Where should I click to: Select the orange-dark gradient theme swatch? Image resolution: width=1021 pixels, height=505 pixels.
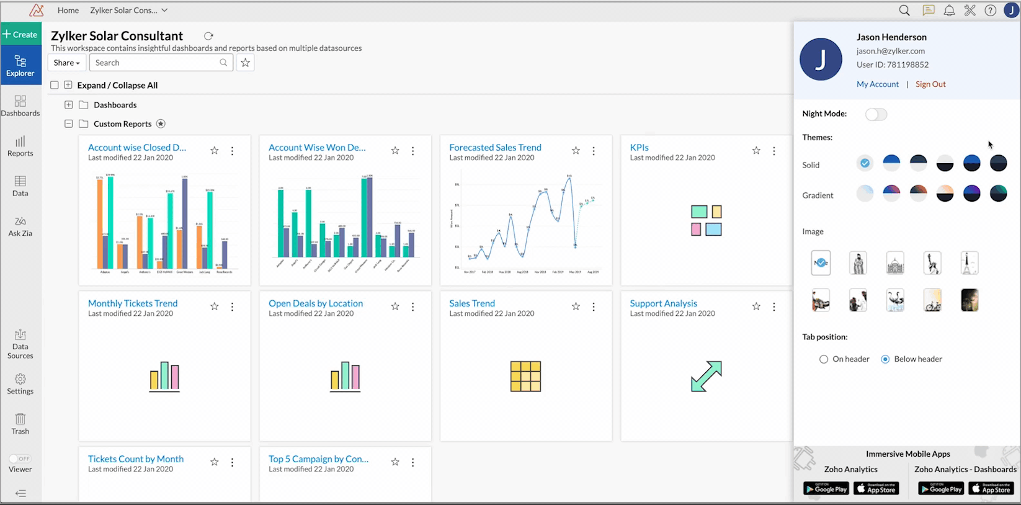click(x=918, y=194)
